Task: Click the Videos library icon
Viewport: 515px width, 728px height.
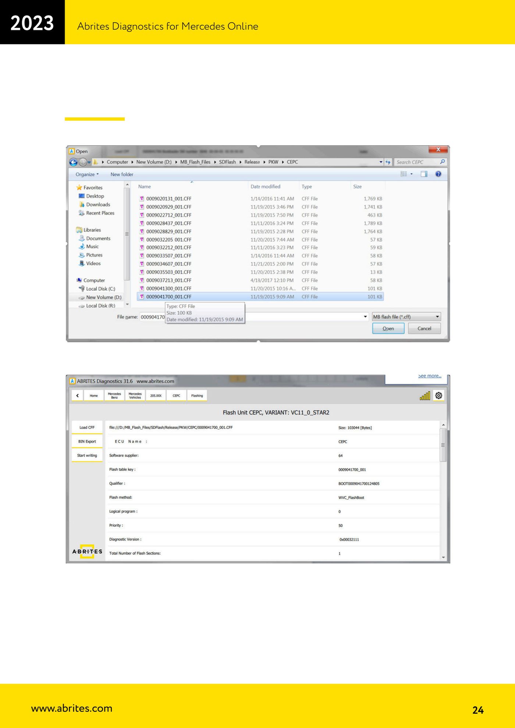Action: coord(82,263)
